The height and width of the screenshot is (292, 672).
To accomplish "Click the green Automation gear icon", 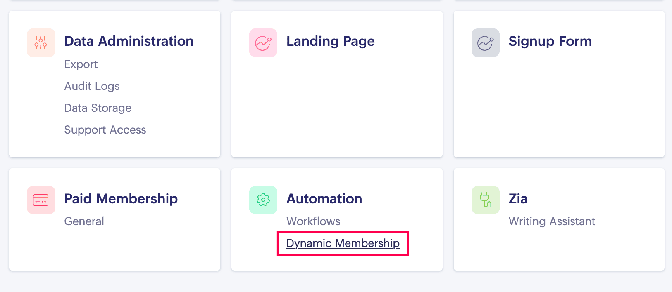I will click(263, 200).
